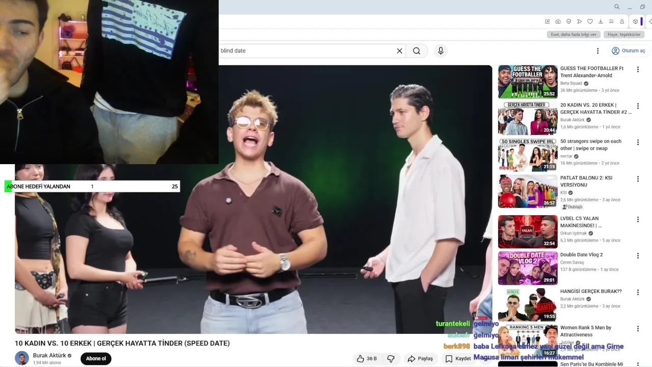Screen dimensions: 652x367
Task: Open the browser downloads icon
Action: [601, 21]
